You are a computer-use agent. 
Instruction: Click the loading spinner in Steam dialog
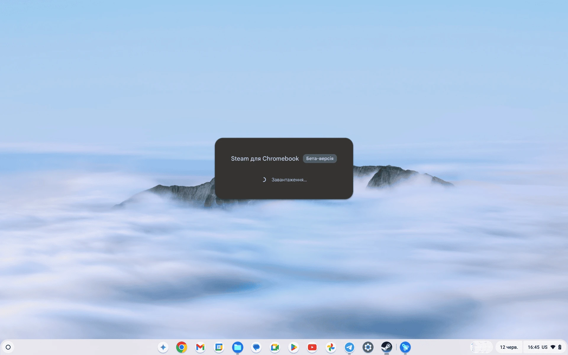(x=264, y=180)
